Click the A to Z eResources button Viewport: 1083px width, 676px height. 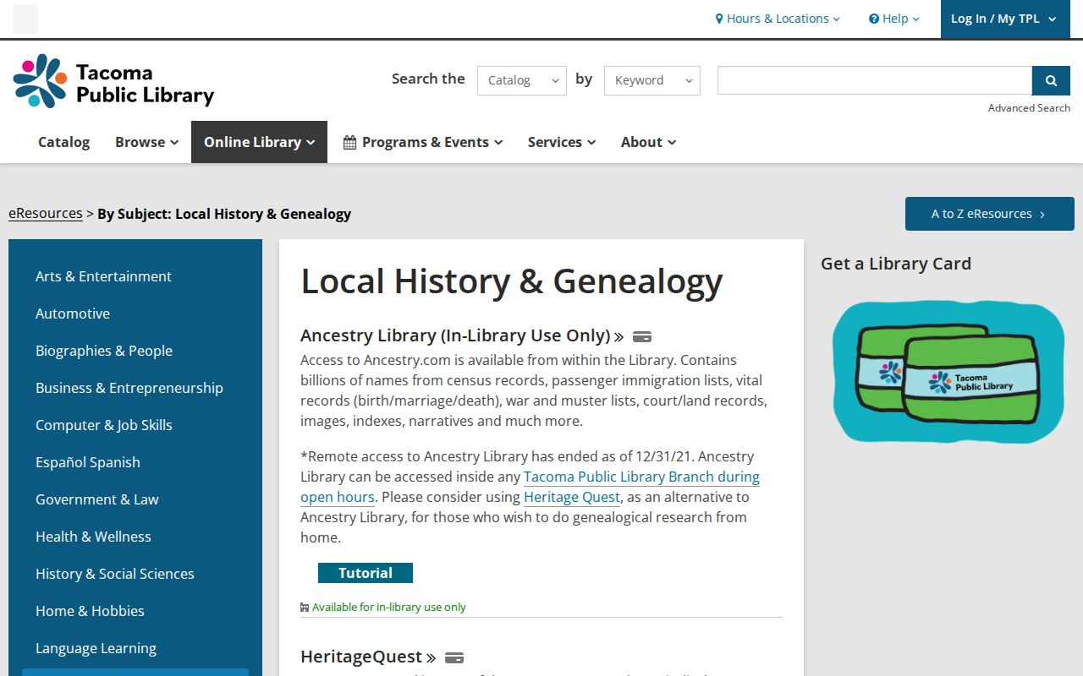(x=990, y=214)
